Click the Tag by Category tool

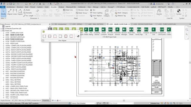[107, 13]
